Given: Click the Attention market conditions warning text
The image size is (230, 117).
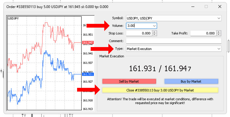Looking at the screenshot, I should coord(160,101).
